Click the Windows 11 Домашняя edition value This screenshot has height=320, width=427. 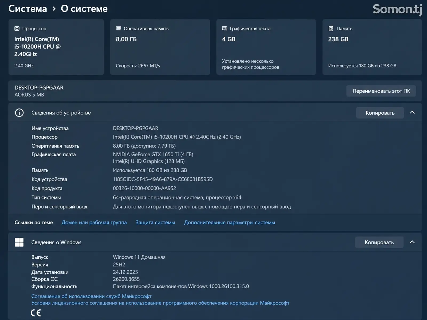(139, 257)
